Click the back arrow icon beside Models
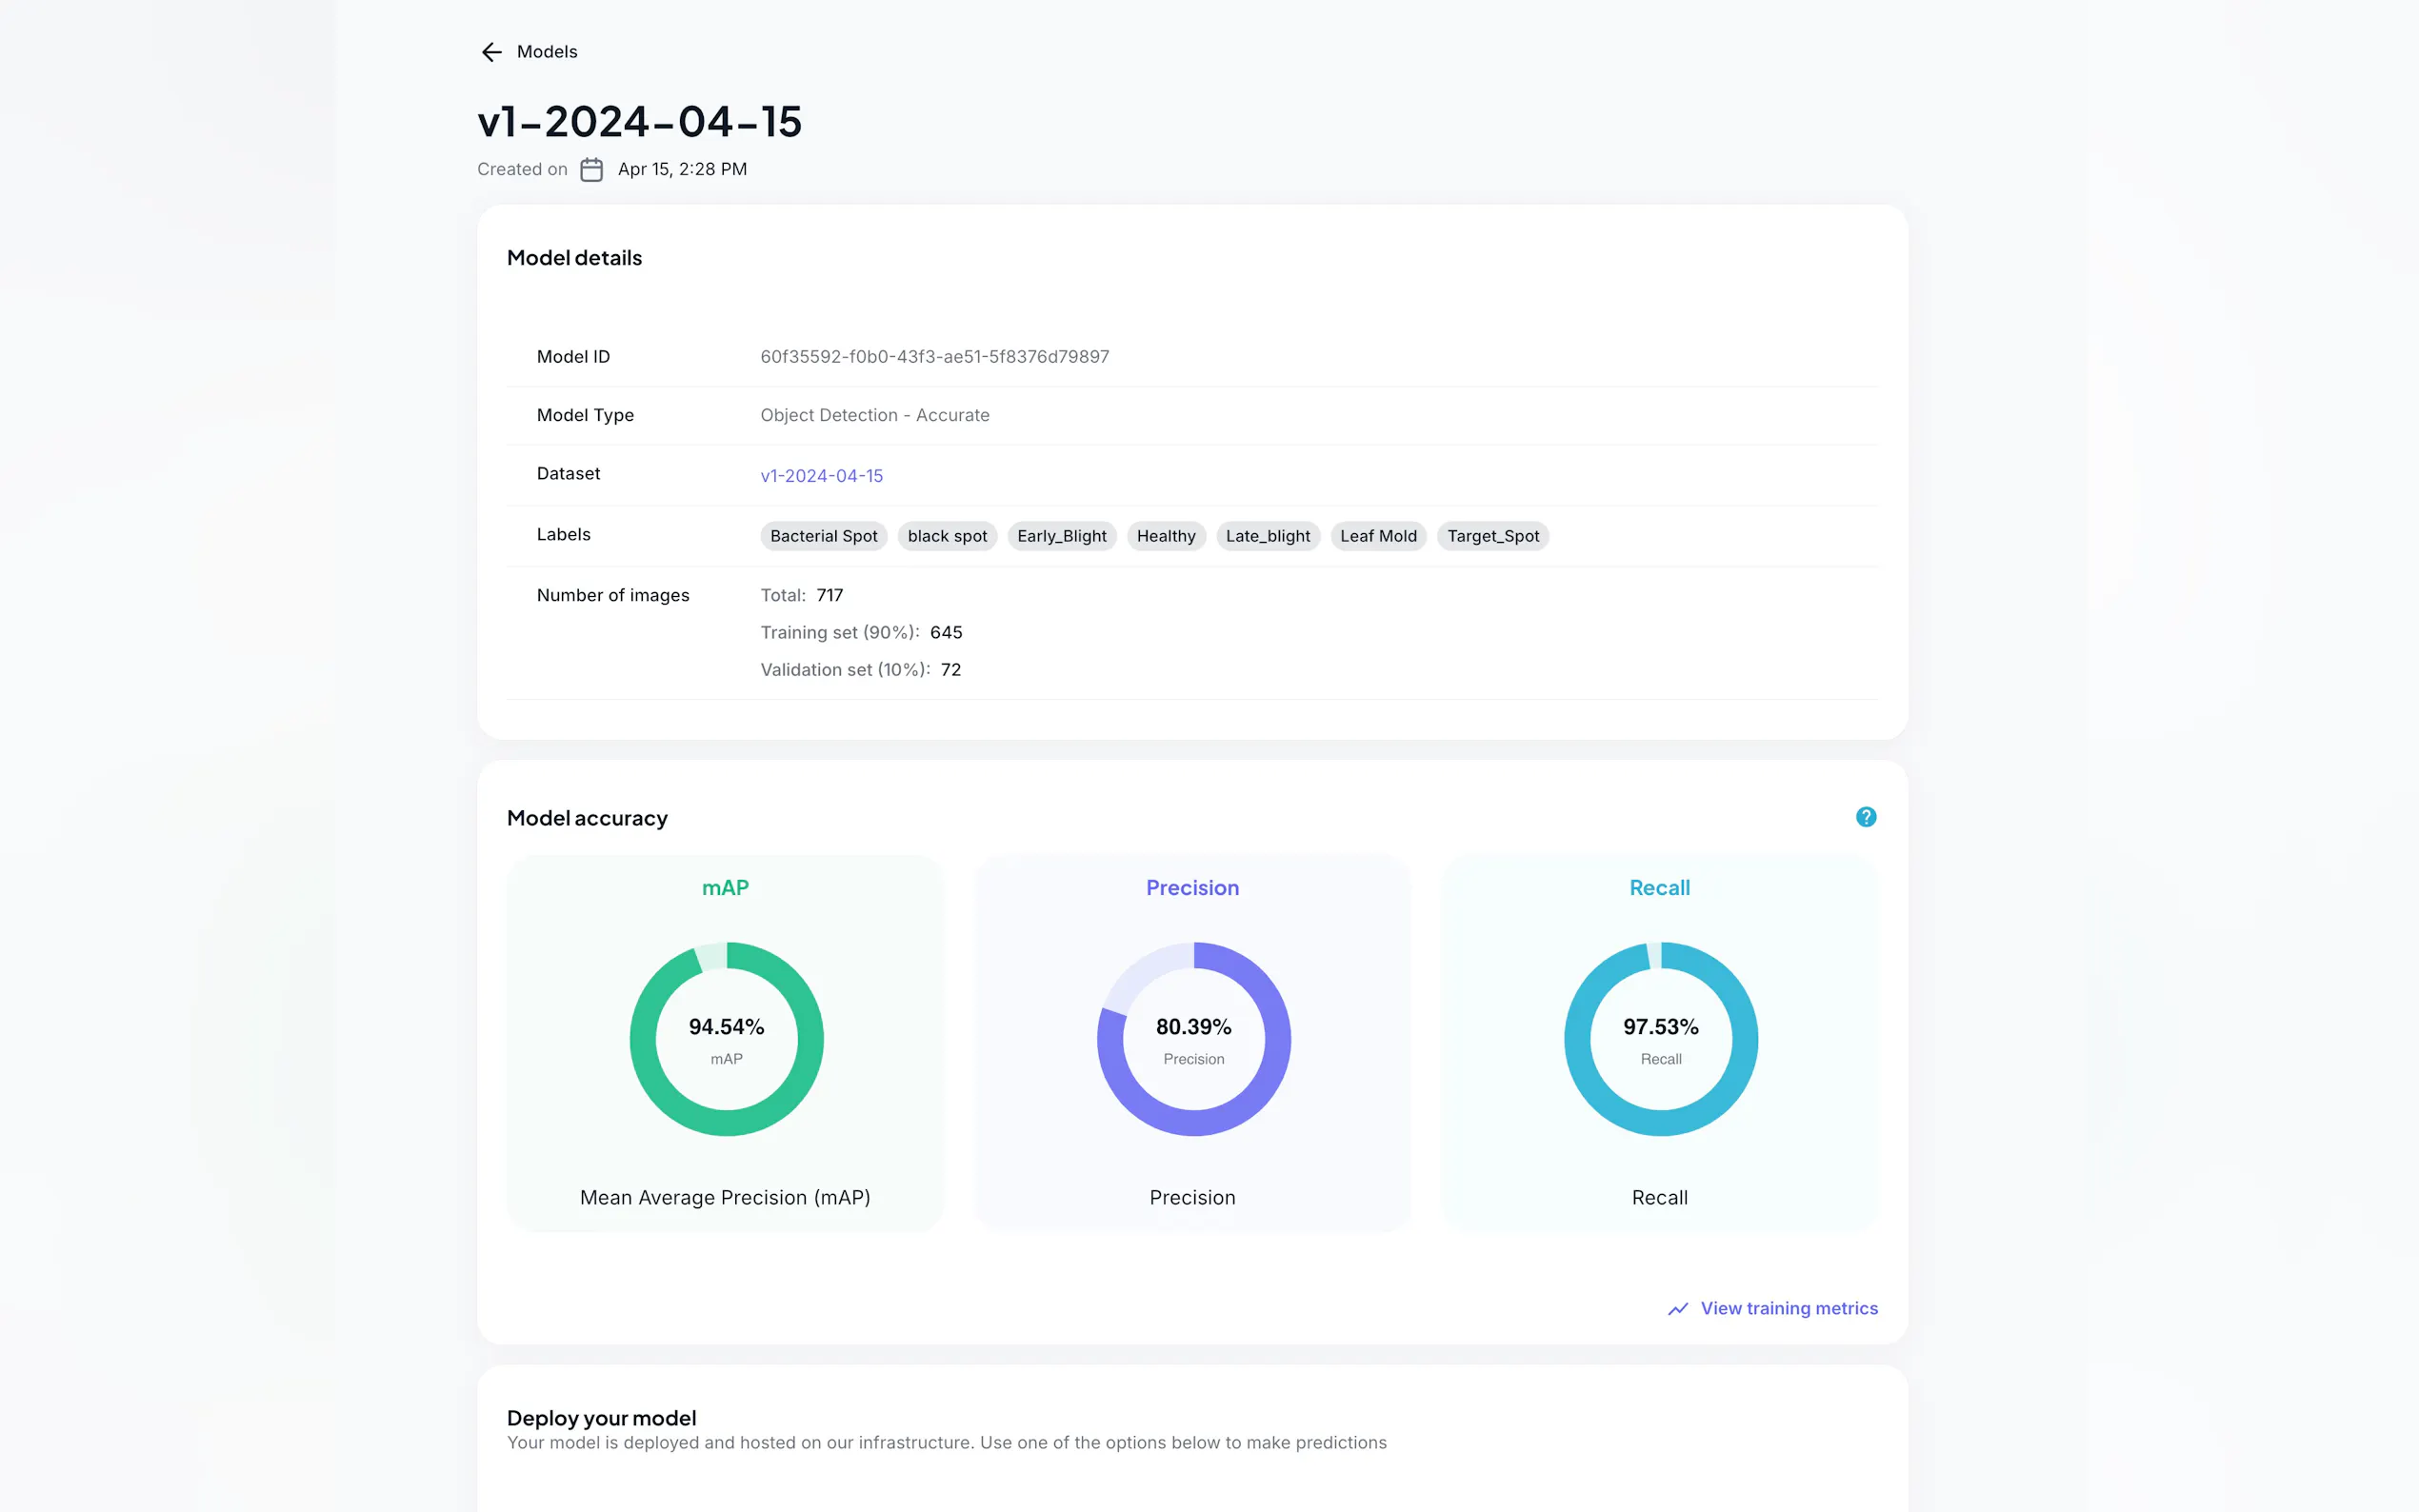2419x1512 pixels. [x=491, y=52]
